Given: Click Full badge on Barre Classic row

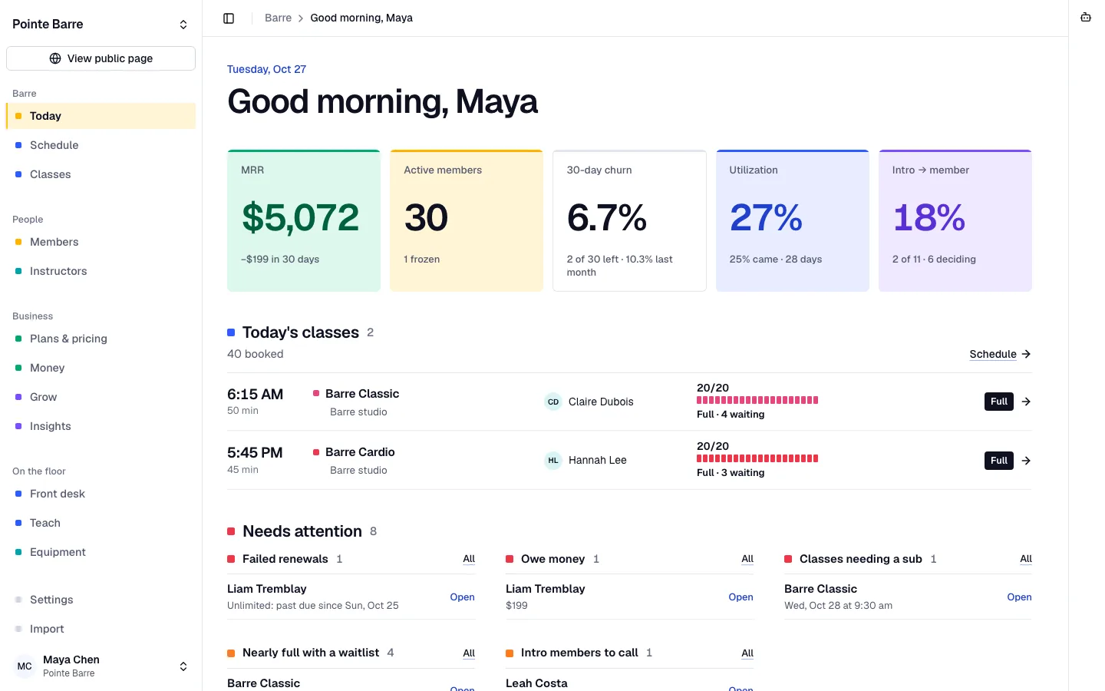Looking at the screenshot, I should 999,402.
